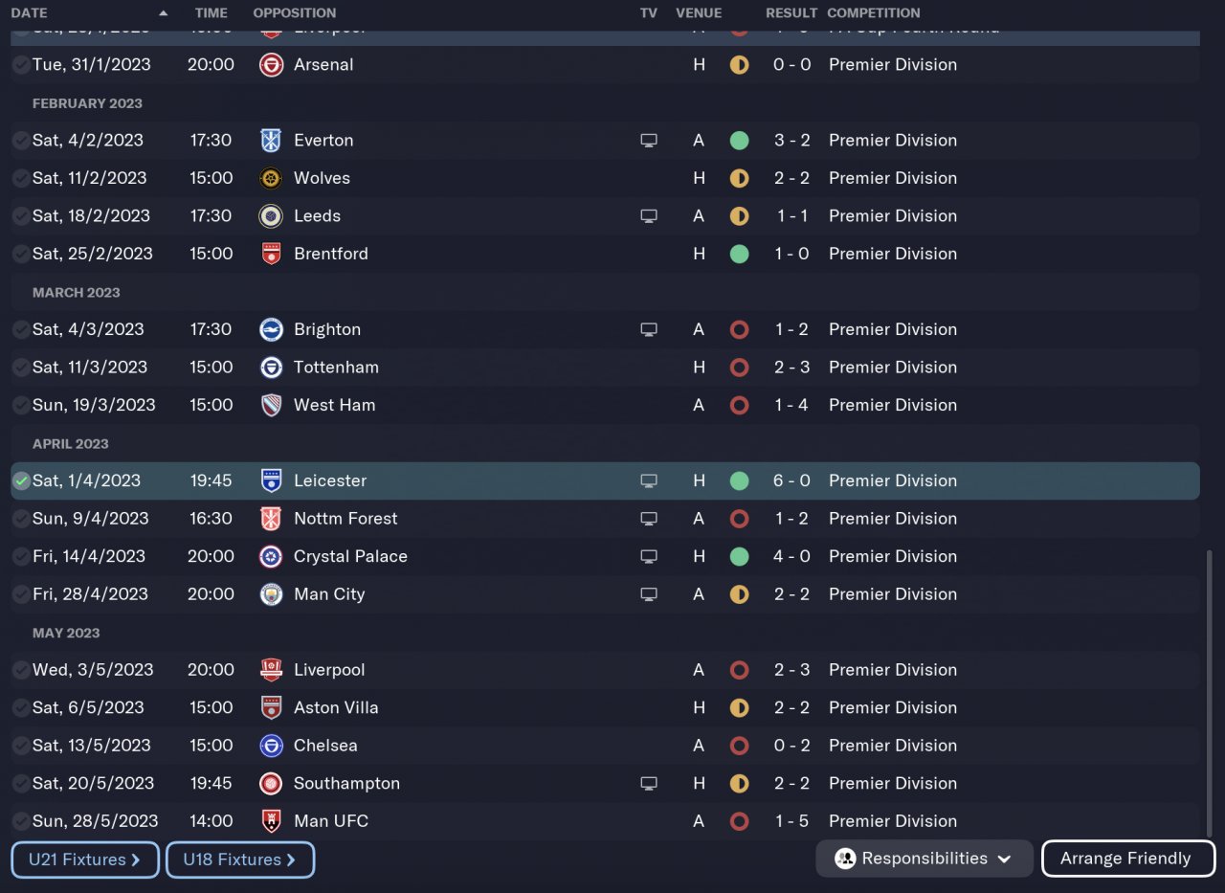Open the Tottenham team link

click(336, 368)
